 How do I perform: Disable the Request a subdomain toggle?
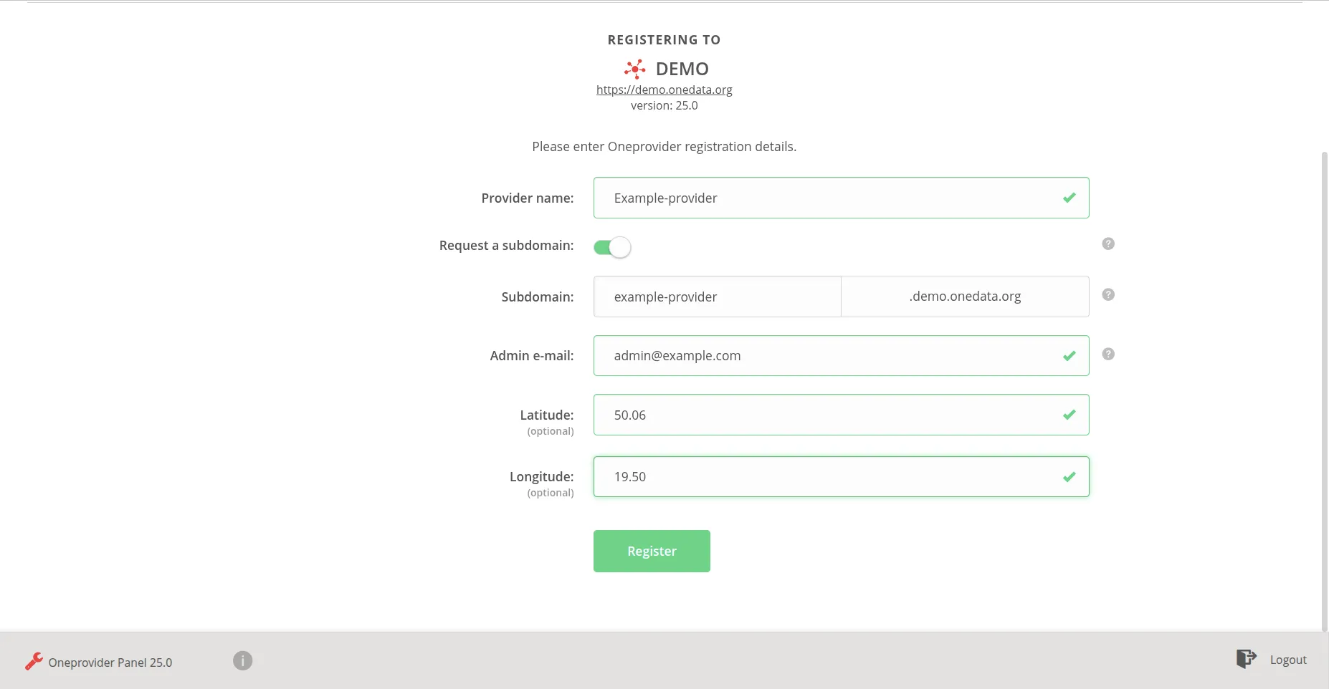tap(611, 246)
